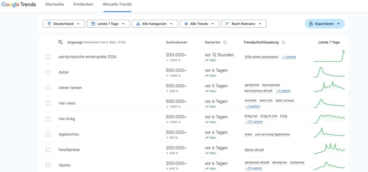
Task: Click the Google Trends logo
Action: coord(20,5)
